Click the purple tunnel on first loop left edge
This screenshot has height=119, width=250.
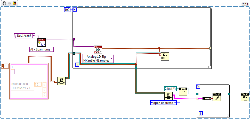74,39
